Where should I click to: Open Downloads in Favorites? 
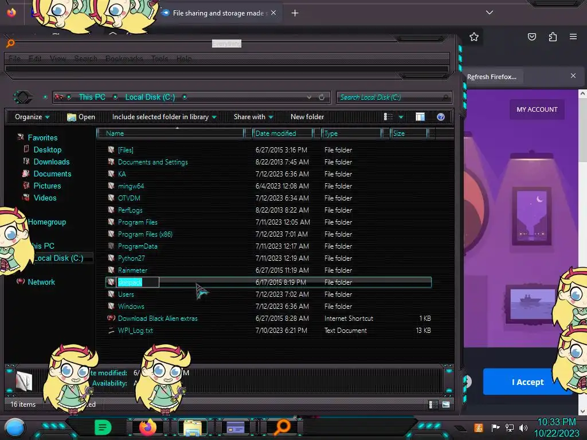point(51,162)
